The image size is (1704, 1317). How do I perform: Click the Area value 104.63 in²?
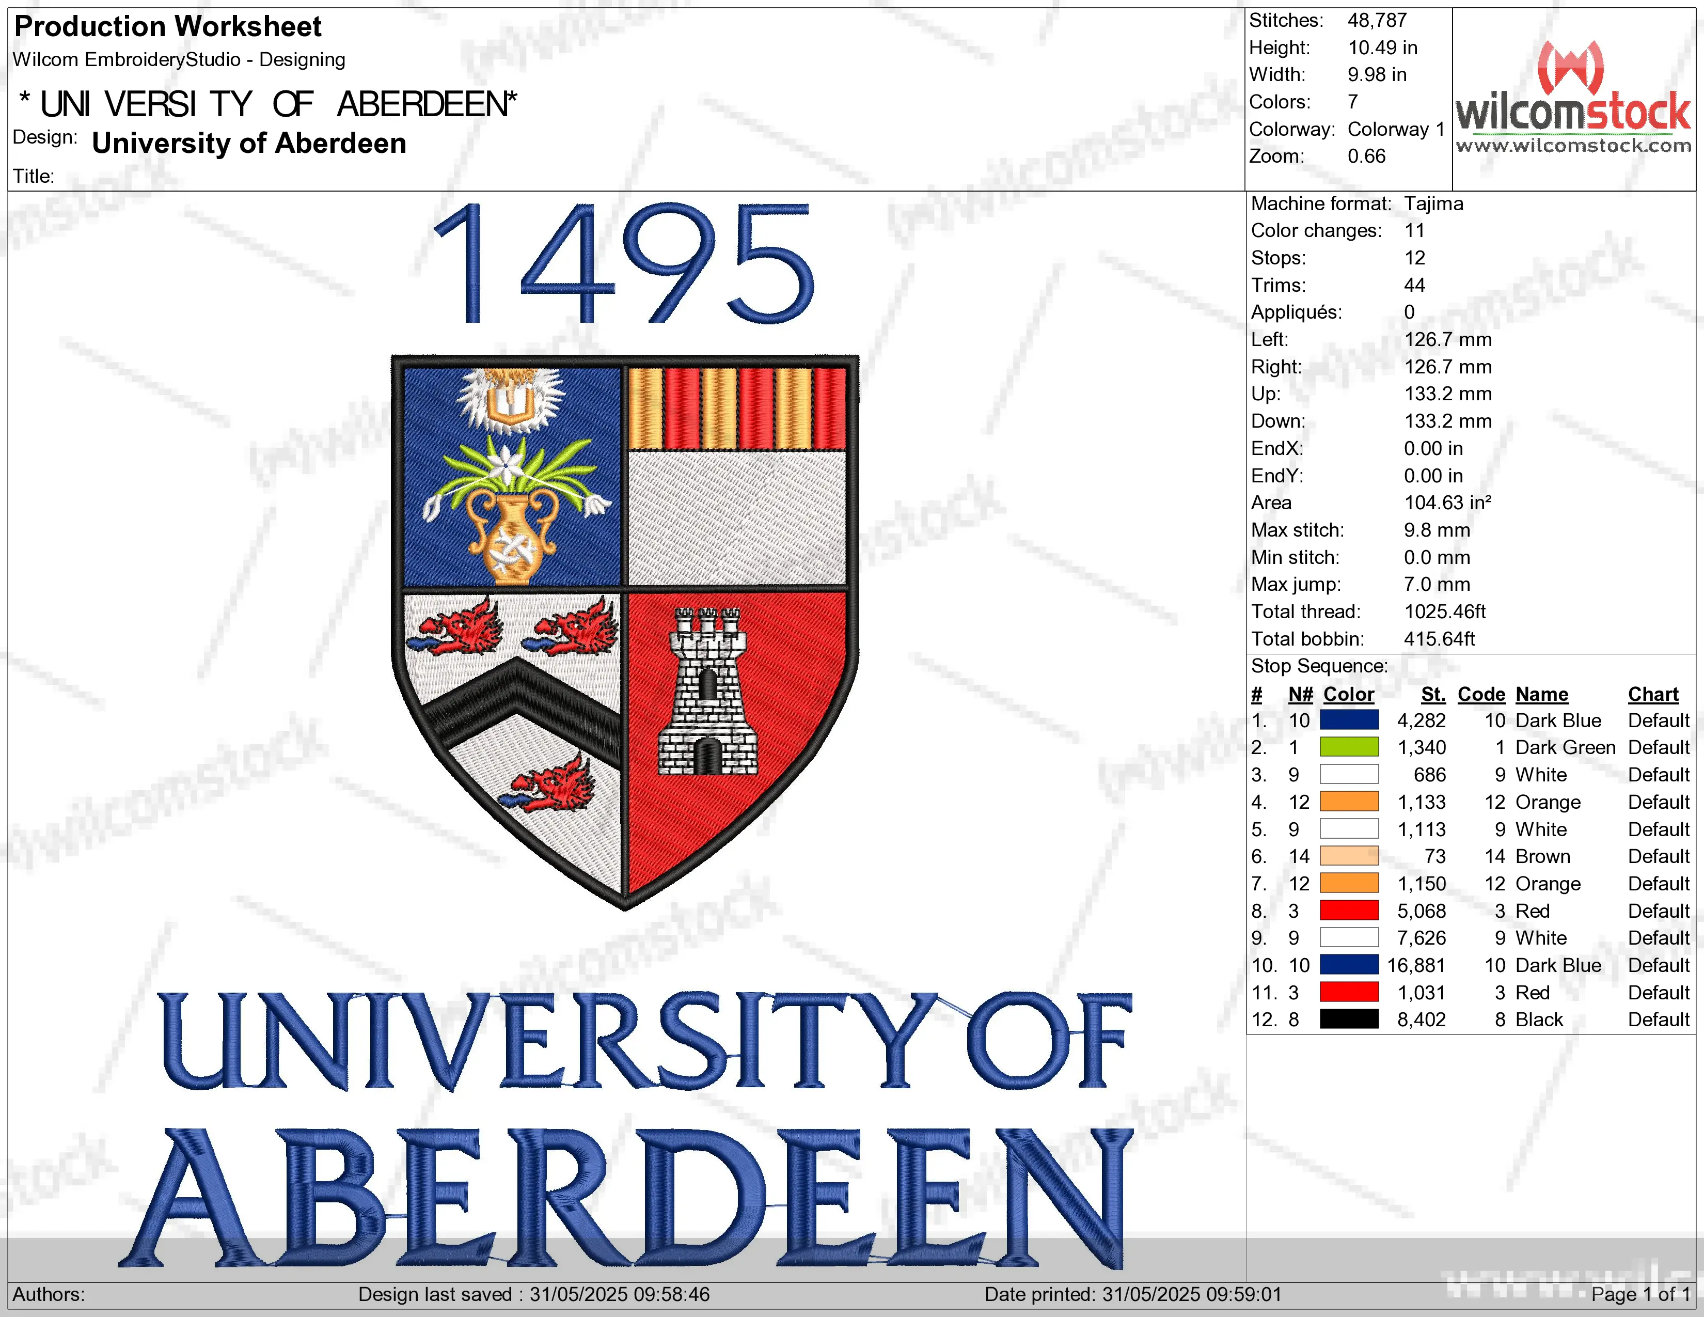(1447, 503)
